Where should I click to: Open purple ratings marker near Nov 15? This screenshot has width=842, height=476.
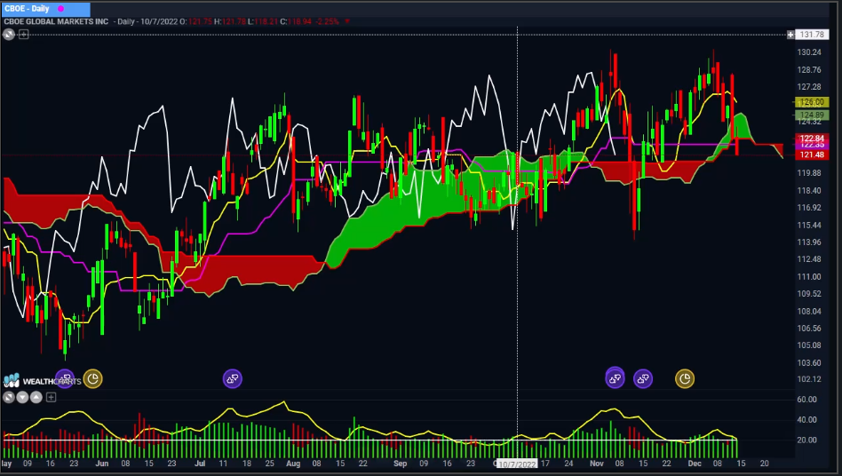[643, 379]
